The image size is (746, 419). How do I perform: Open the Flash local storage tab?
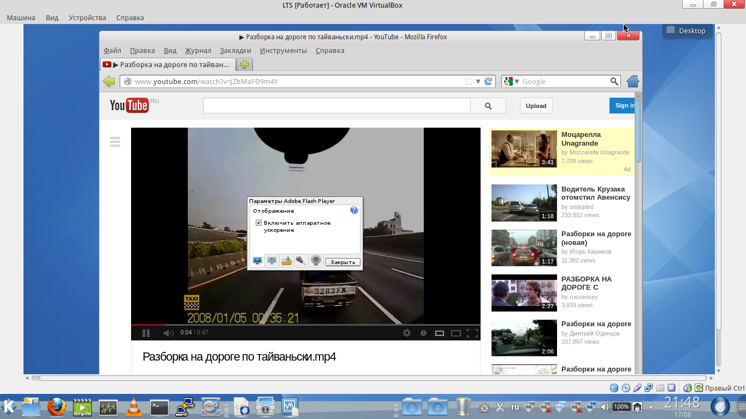click(x=287, y=261)
